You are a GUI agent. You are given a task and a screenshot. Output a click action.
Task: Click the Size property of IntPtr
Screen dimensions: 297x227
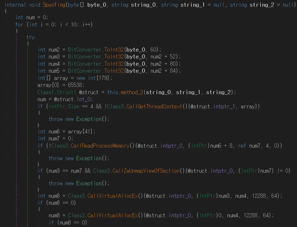pos(73,106)
